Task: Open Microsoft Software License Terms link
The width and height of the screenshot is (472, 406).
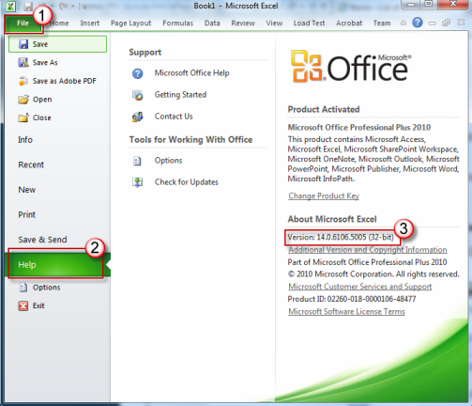Action: click(x=346, y=311)
